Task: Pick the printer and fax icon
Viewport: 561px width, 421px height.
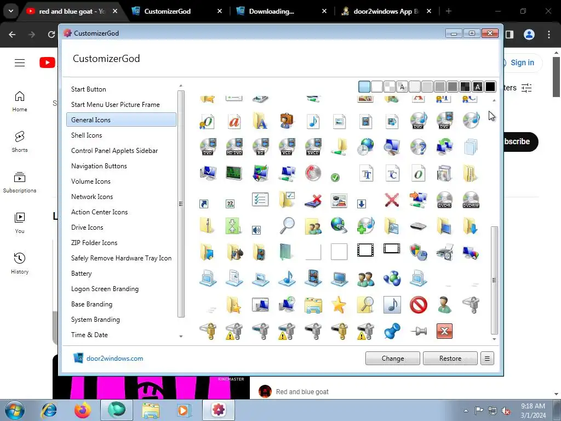Action: point(444,252)
